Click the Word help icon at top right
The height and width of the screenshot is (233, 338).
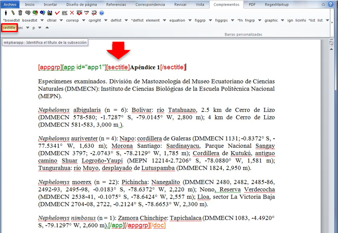(x=331, y=4)
